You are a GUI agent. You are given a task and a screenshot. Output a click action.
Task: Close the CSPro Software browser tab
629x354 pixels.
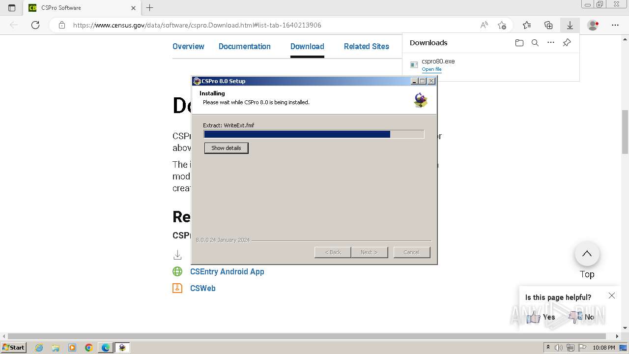(134, 8)
